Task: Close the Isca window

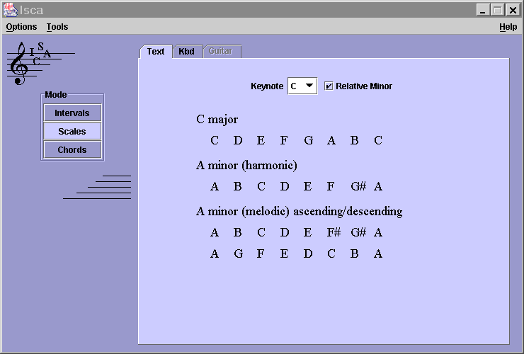Action: (513, 10)
